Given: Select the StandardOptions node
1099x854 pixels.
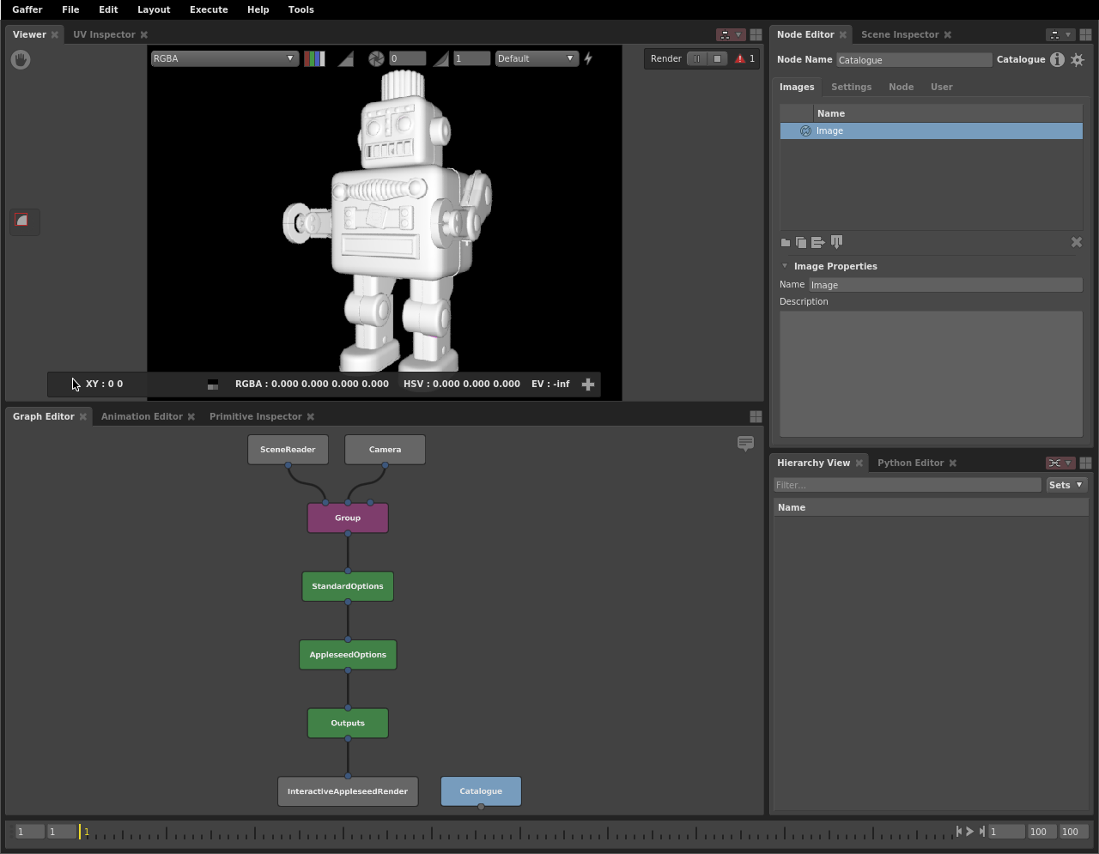Looking at the screenshot, I should click(347, 586).
